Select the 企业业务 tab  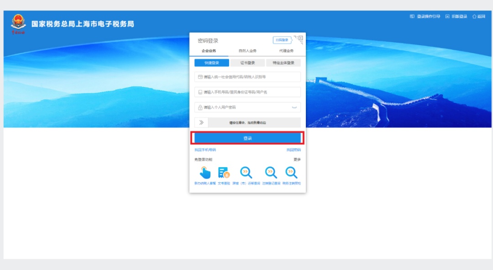[x=209, y=51]
